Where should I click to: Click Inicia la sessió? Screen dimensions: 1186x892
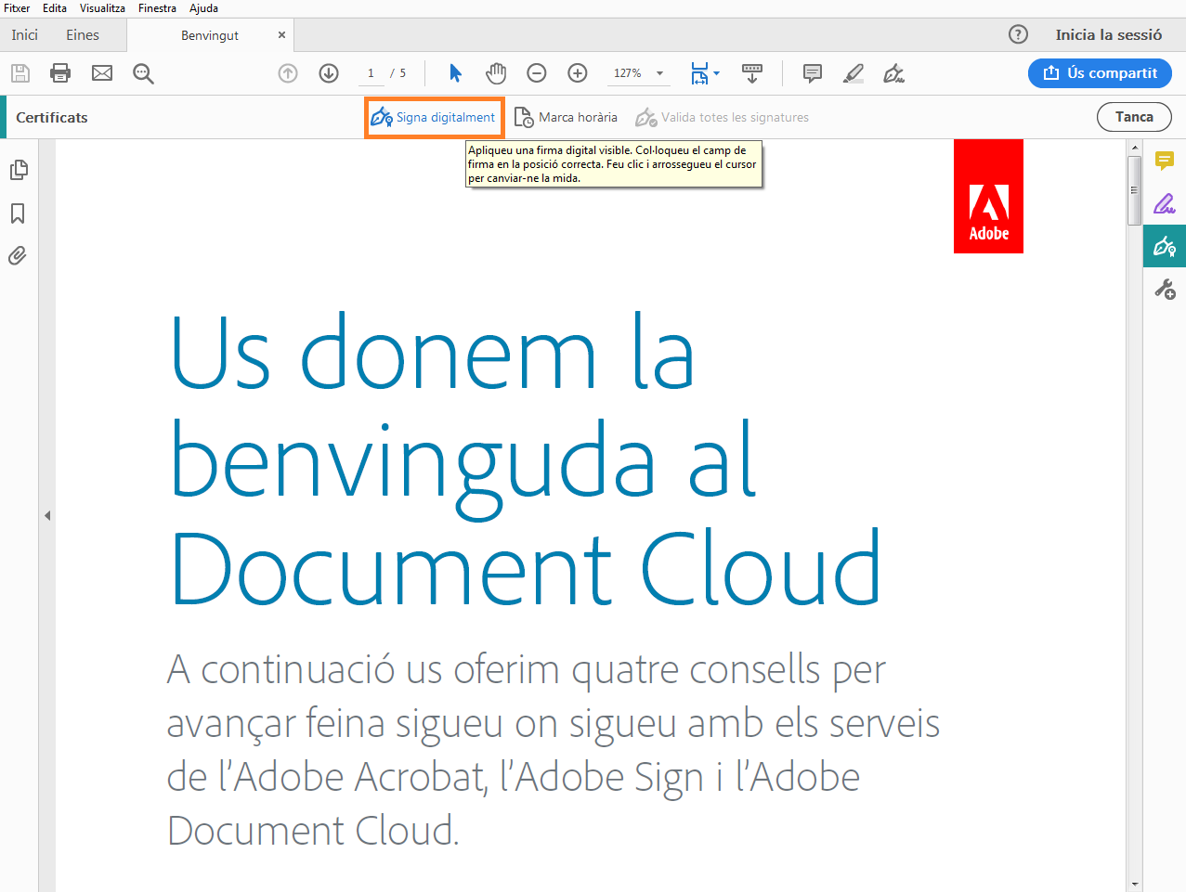coord(1109,34)
